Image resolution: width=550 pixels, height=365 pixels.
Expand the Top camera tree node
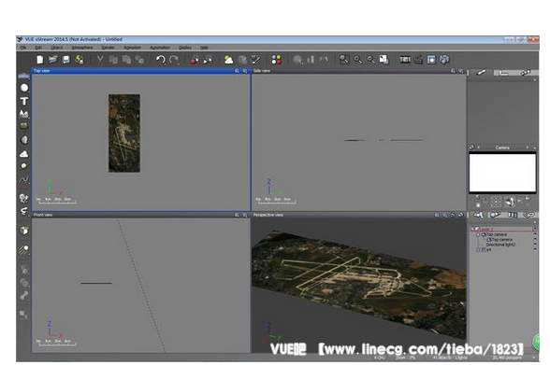point(478,235)
